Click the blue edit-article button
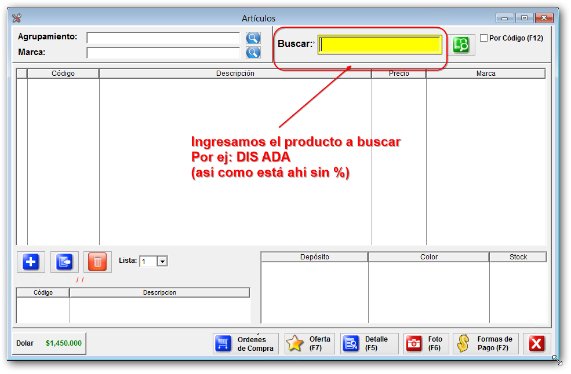 point(64,262)
